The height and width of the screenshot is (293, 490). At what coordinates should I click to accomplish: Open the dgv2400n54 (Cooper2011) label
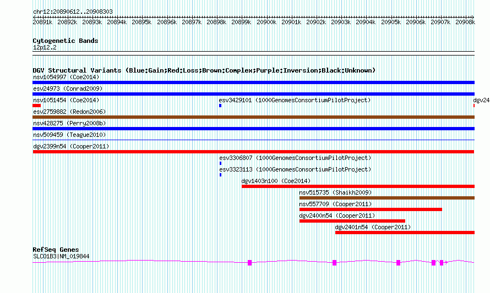click(x=337, y=215)
